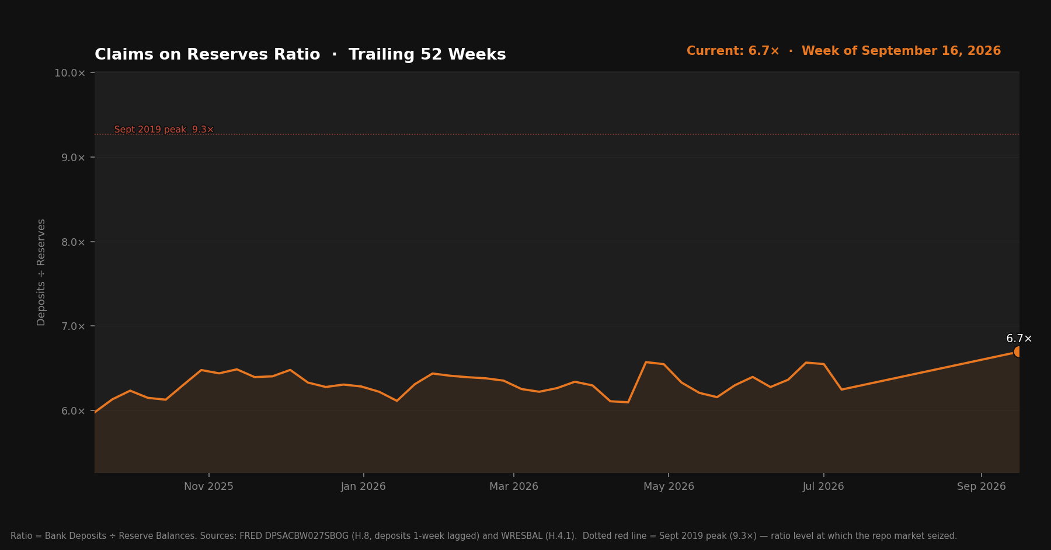Select the Nov 2025 x-axis tick label
The image size is (1051, 550).
click(x=208, y=486)
